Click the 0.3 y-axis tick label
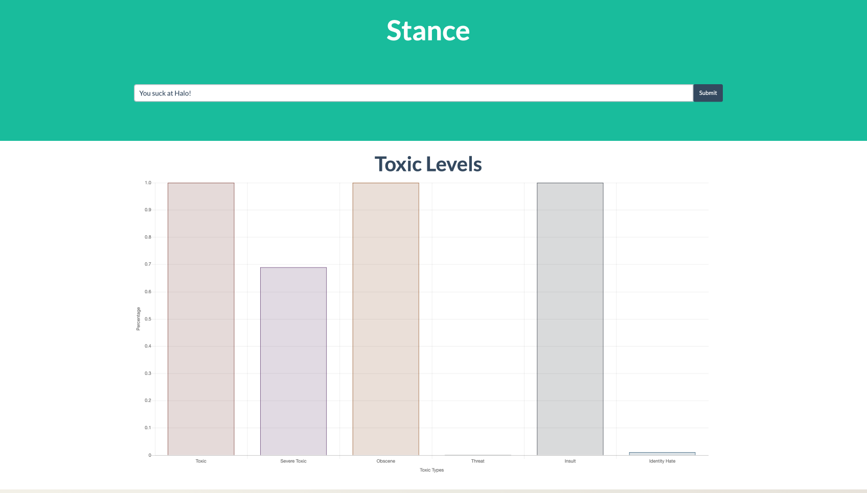 pos(148,374)
